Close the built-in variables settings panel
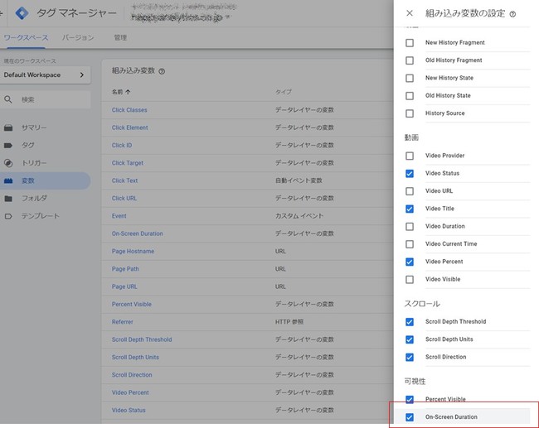The image size is (539, 428). [x=410, y=13]
